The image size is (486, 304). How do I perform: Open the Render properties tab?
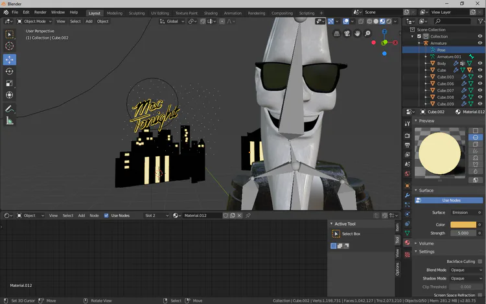pyautogui.click(x=408, y=135)
